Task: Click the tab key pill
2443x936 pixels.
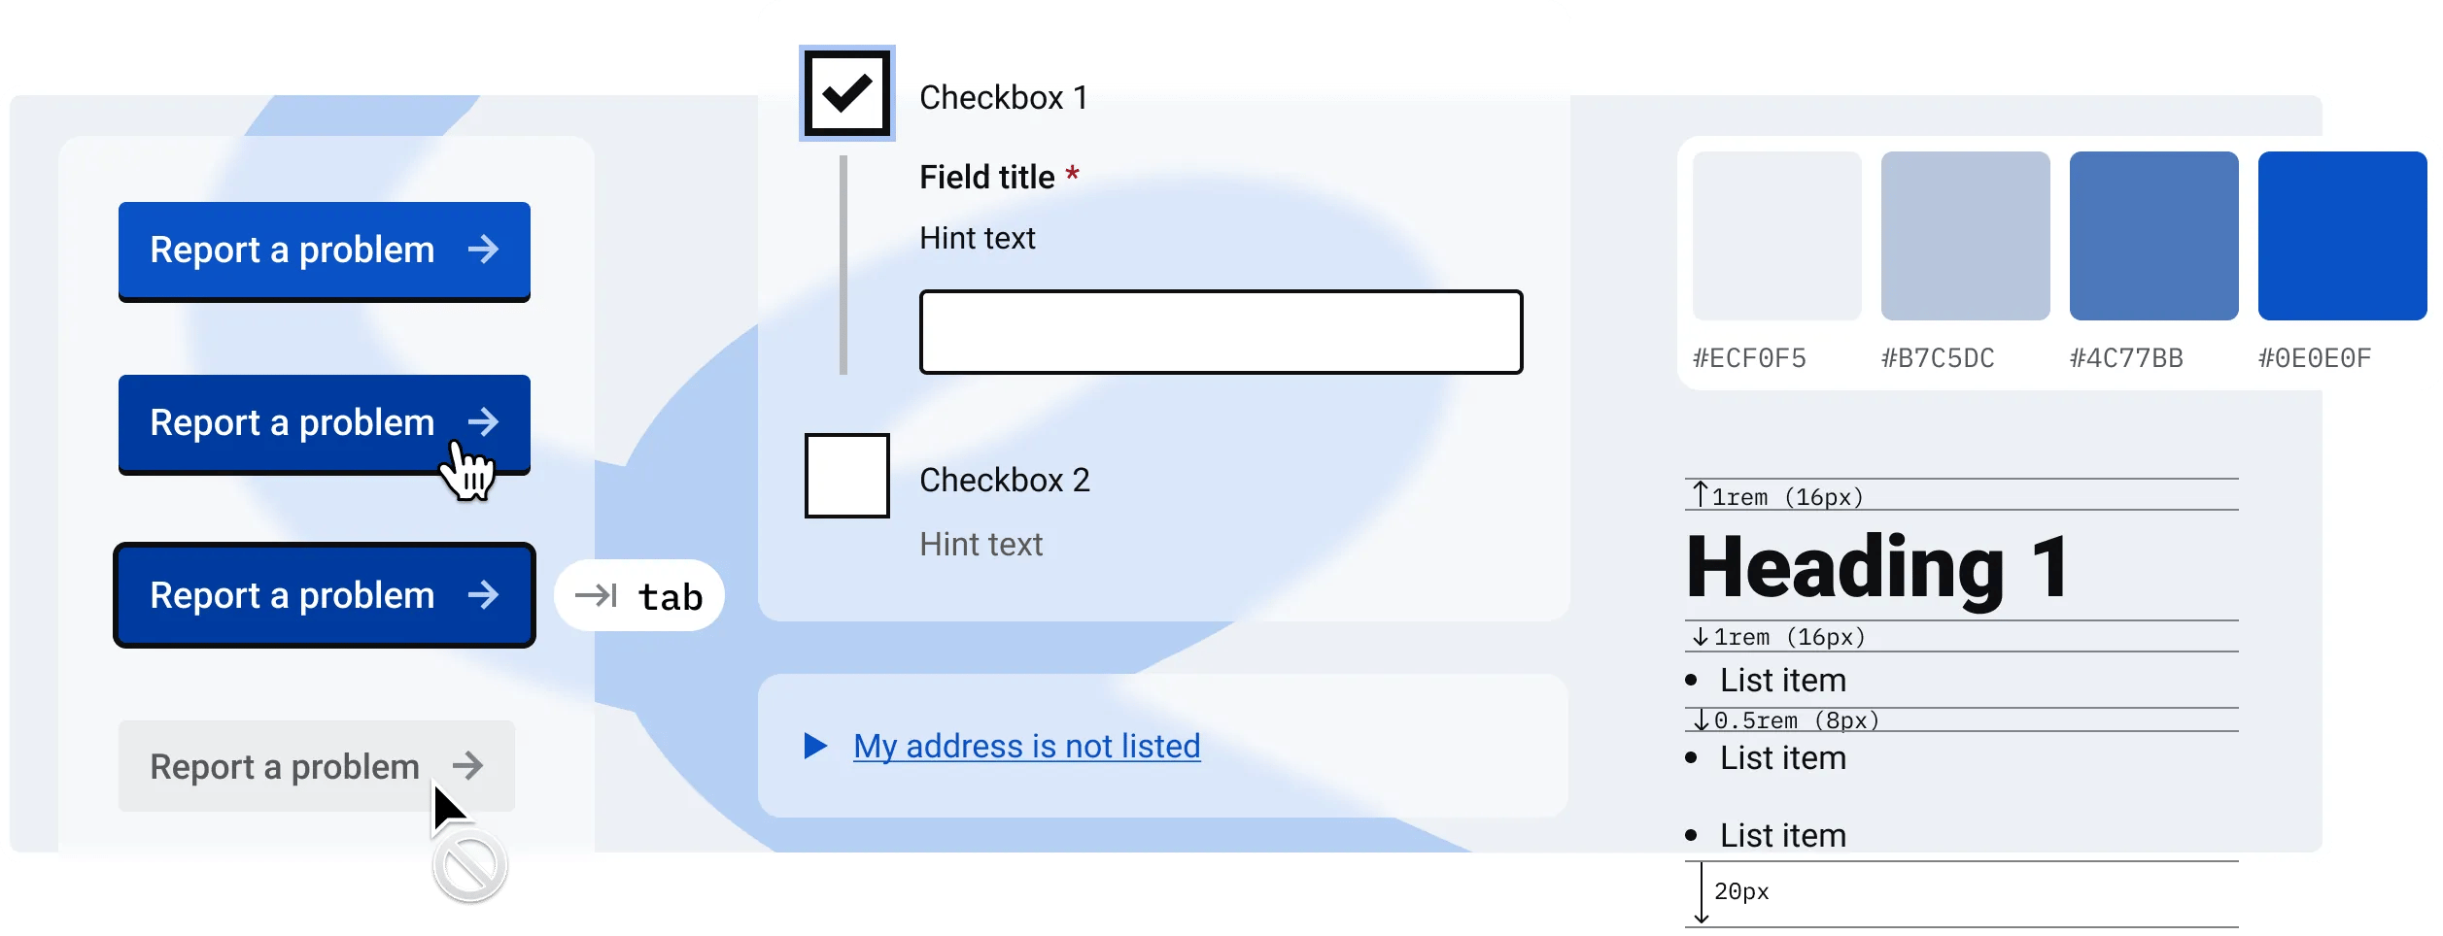Action: pyautogui.click(x=639, y=595)
